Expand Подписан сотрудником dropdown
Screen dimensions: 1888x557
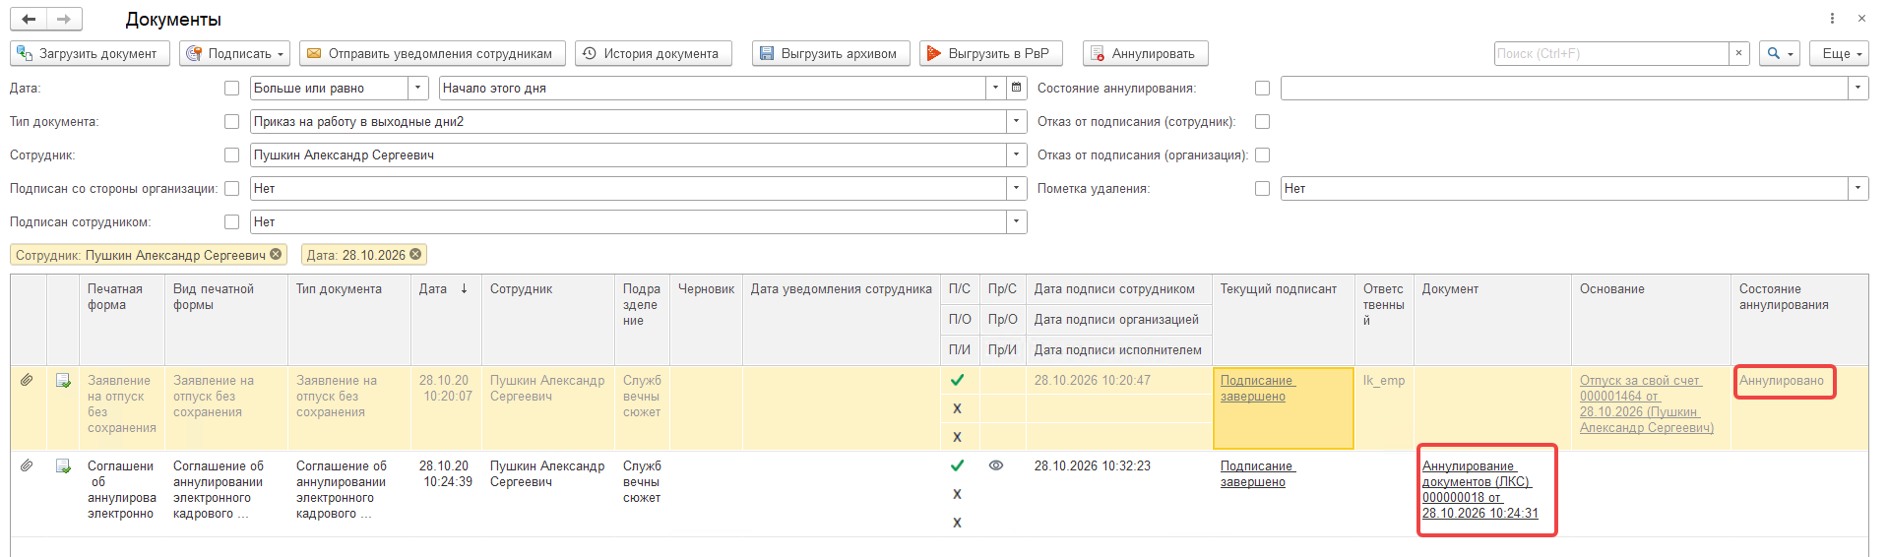tap(1017, 221)
